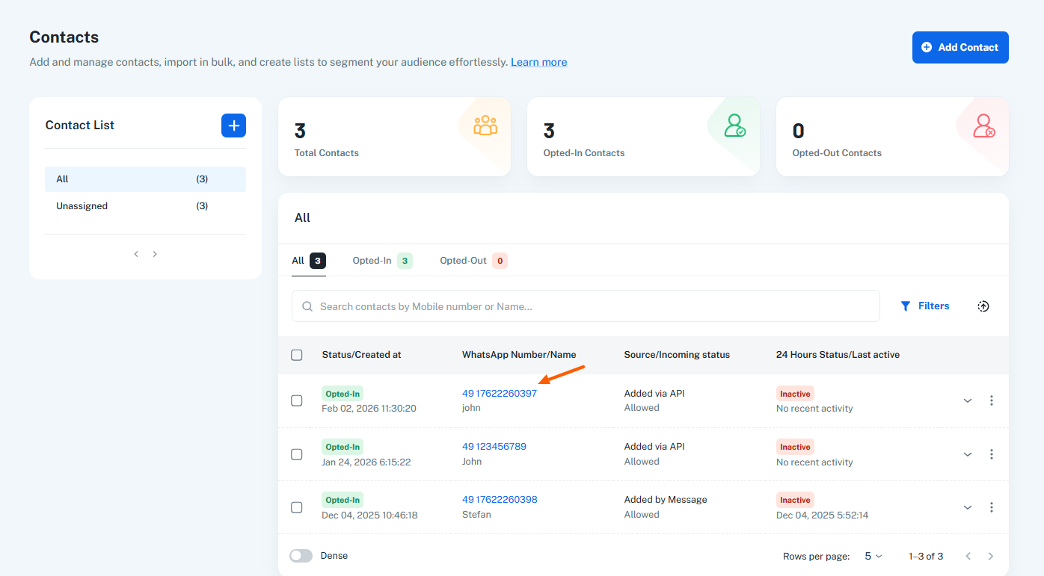
Task: Expand row details for 49 17622260397
Action: tap(967, 400)
